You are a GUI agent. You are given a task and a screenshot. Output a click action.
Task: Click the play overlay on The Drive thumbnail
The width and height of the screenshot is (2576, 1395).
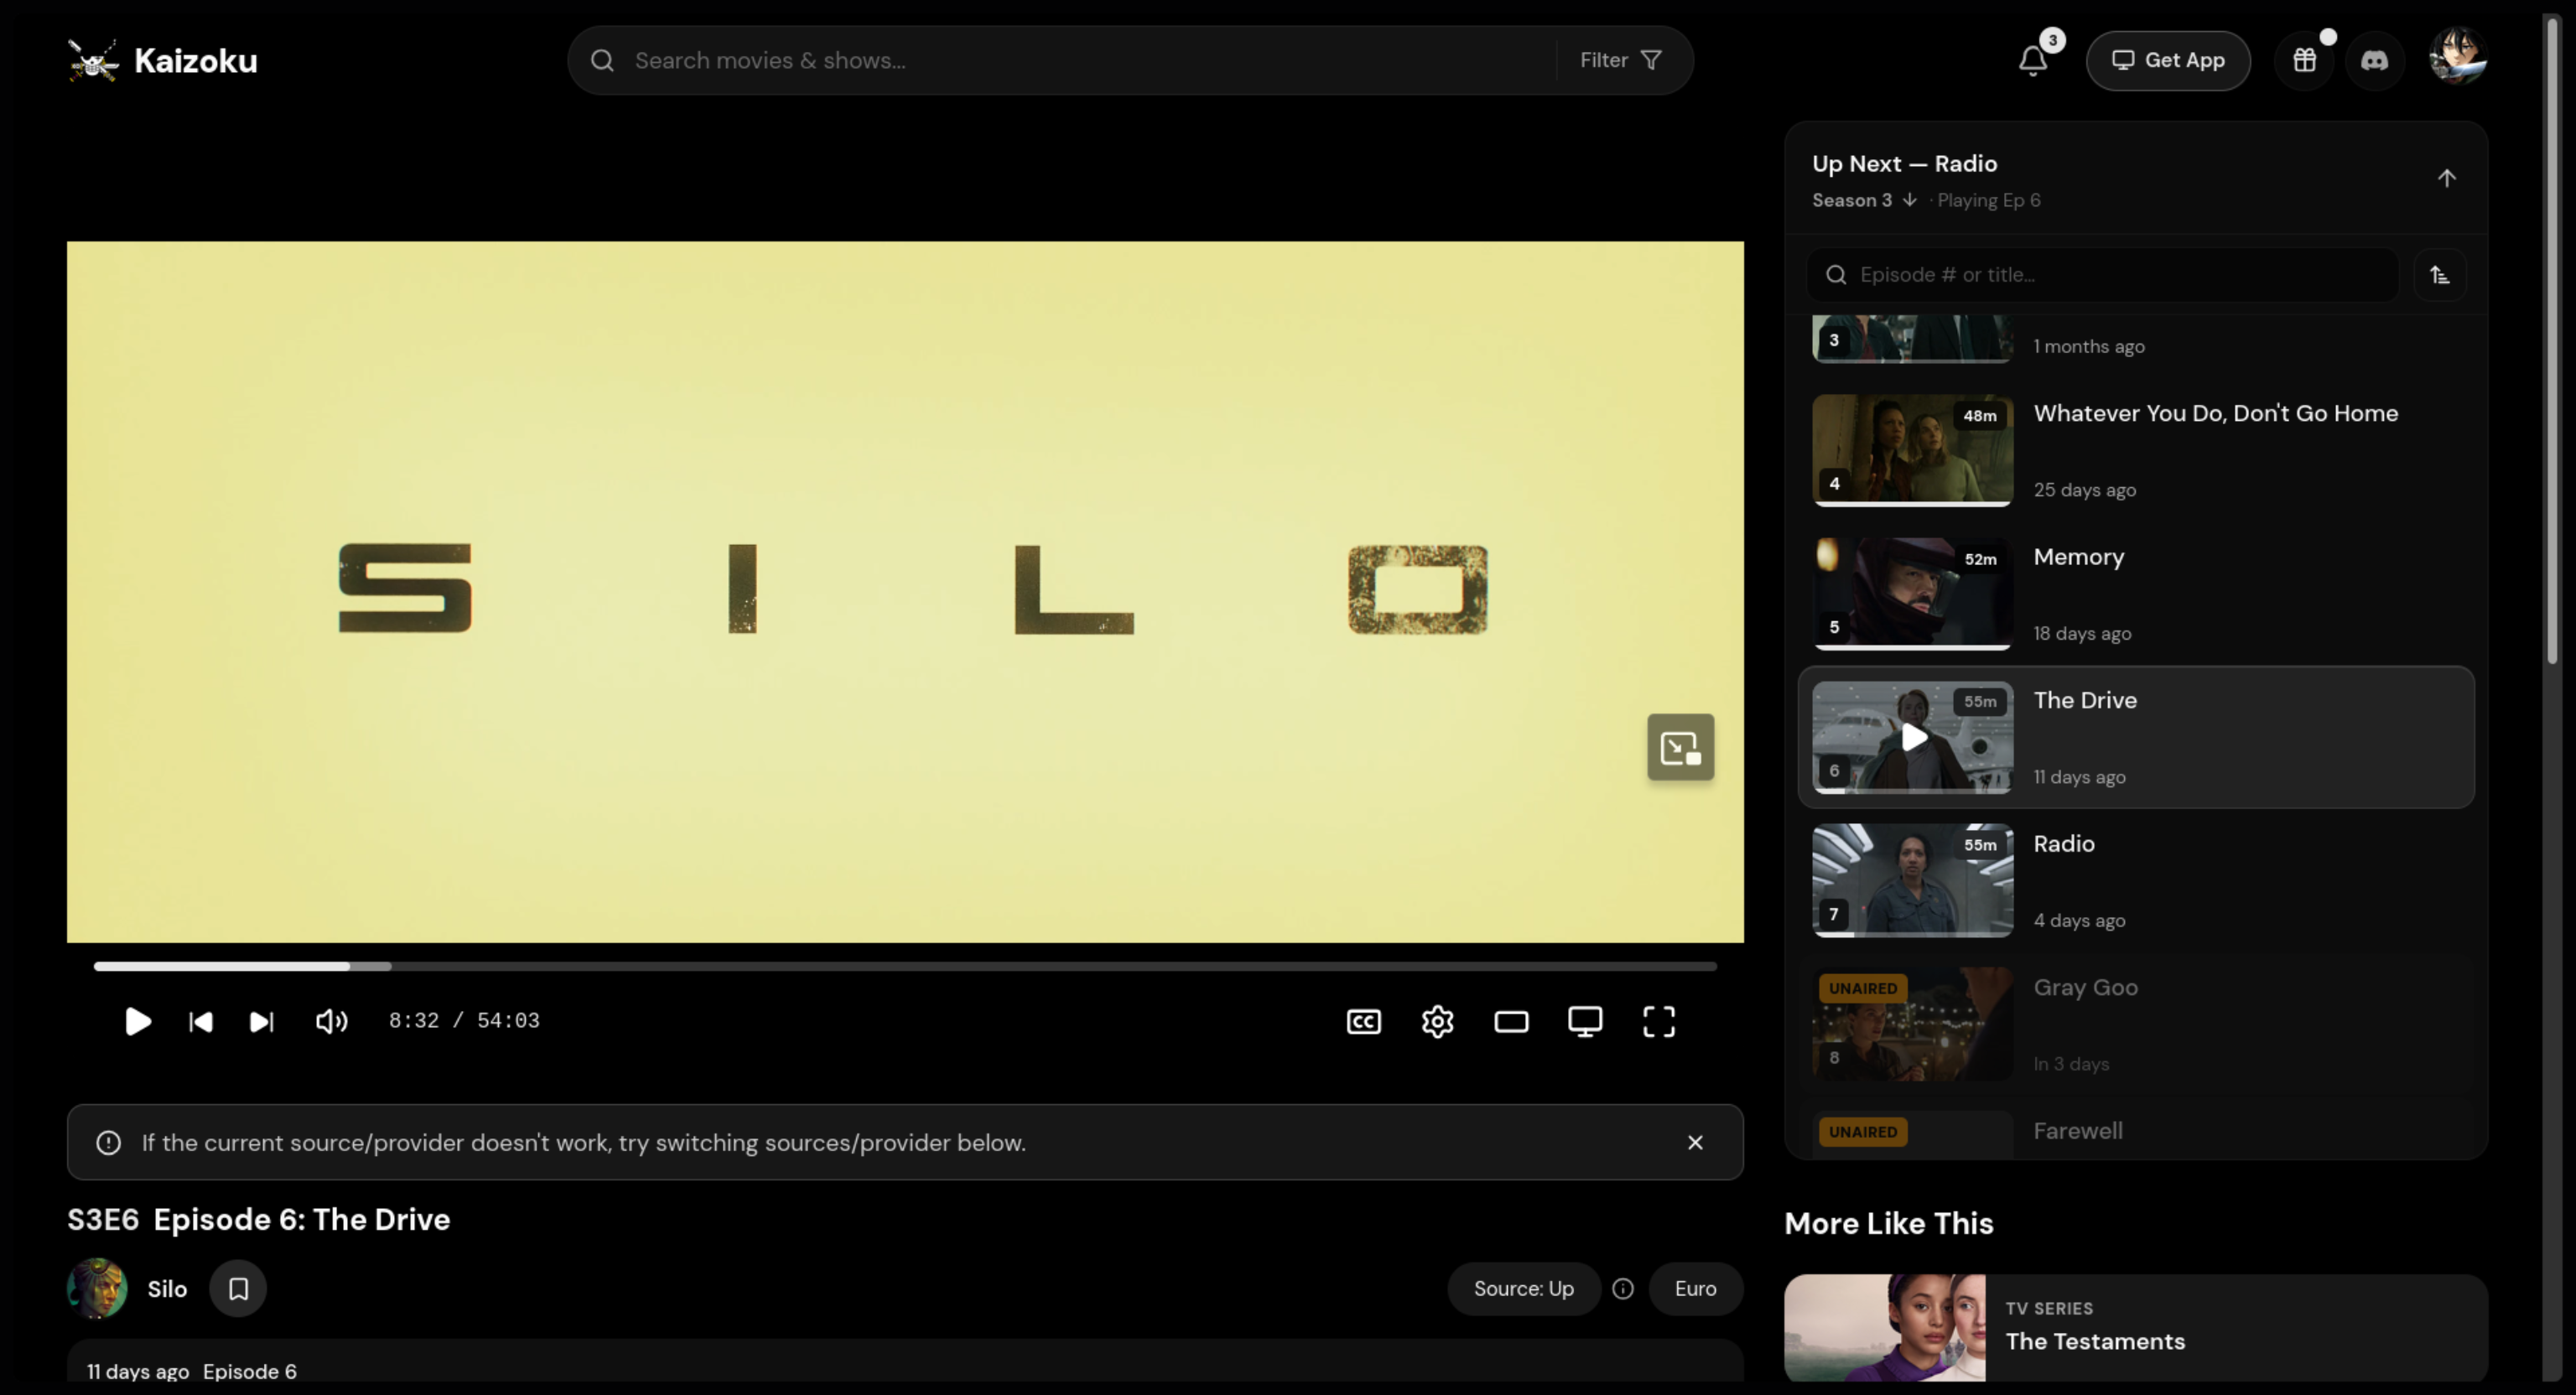click(x=1913, y=737)
